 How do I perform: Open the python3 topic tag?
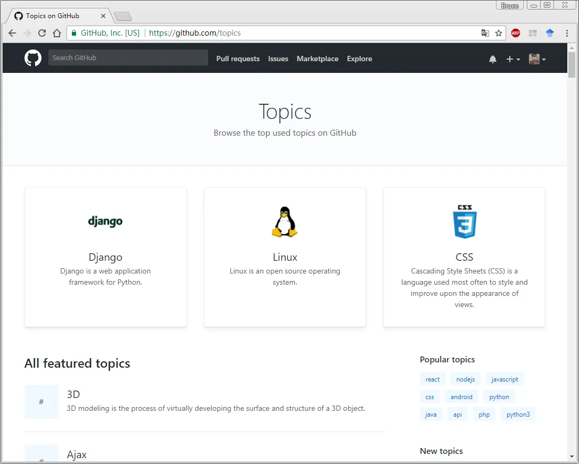(518, 415)
